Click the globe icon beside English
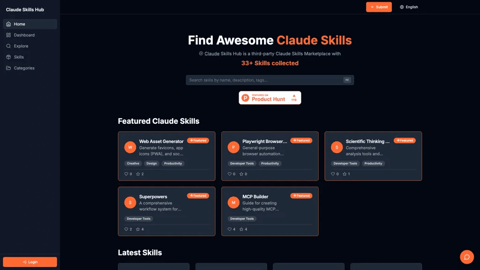480x270 pixels. pos(402,7)
